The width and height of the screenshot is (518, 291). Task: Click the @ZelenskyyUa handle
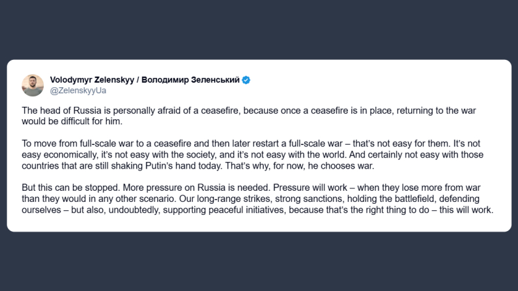point(78,90)
